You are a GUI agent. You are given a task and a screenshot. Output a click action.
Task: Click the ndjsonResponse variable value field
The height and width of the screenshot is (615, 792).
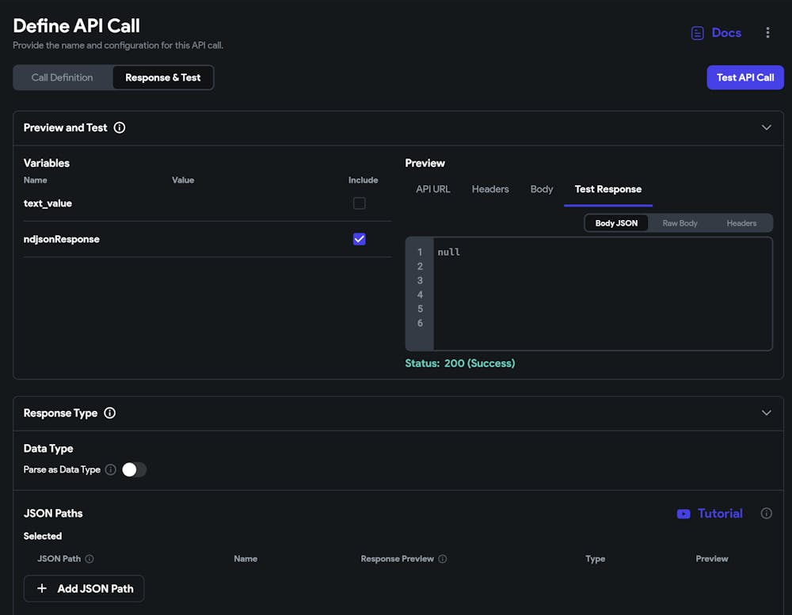pyautogui.click(x=255, y=239)
